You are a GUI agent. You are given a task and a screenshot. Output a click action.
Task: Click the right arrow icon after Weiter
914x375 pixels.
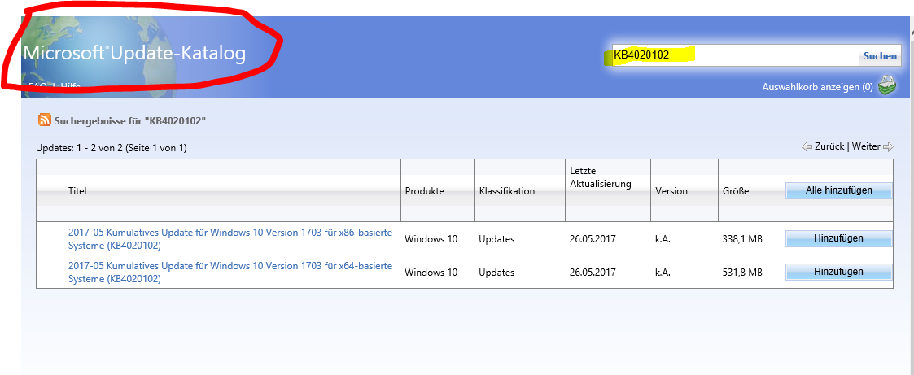pos(888,146)
